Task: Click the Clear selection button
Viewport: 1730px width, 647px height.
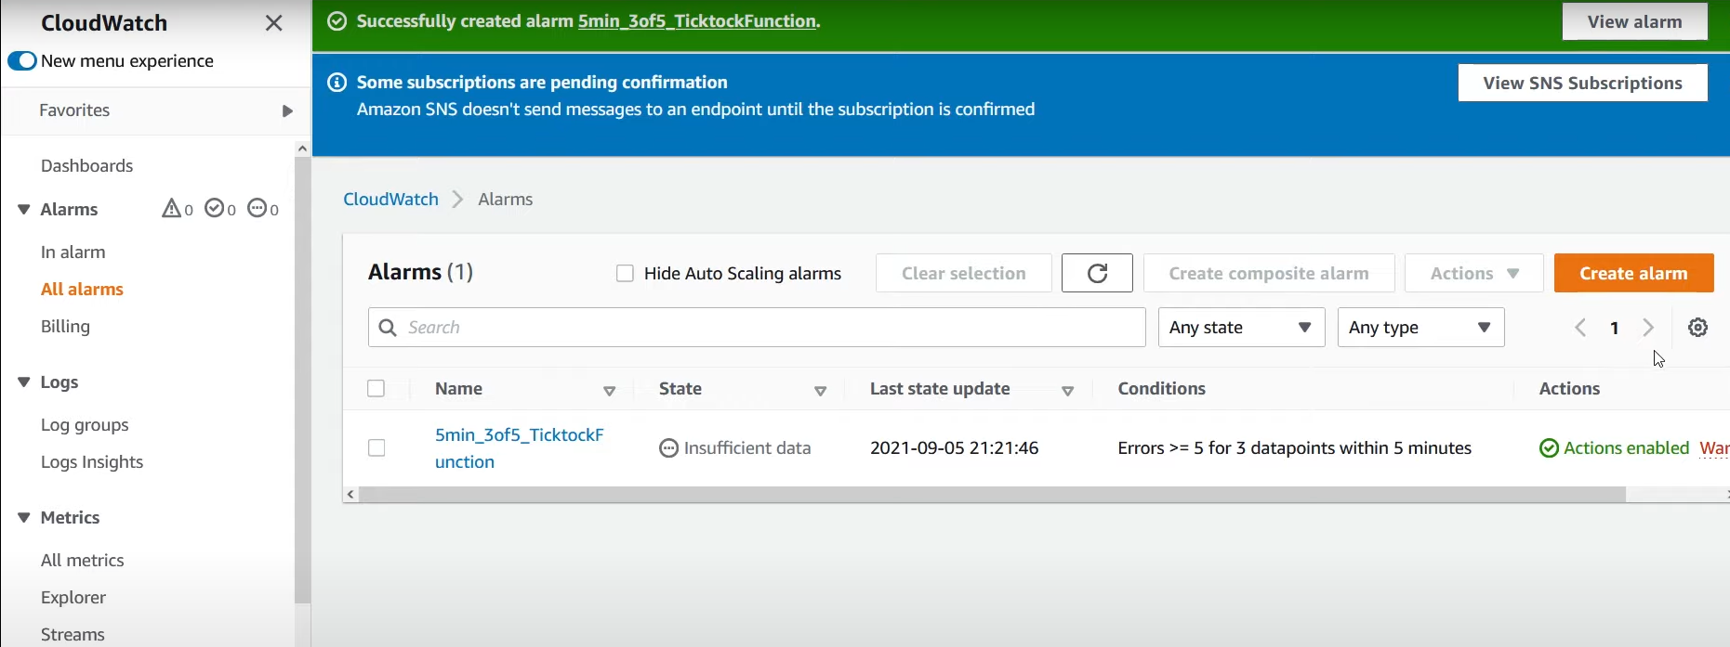Action: point(963,273)
